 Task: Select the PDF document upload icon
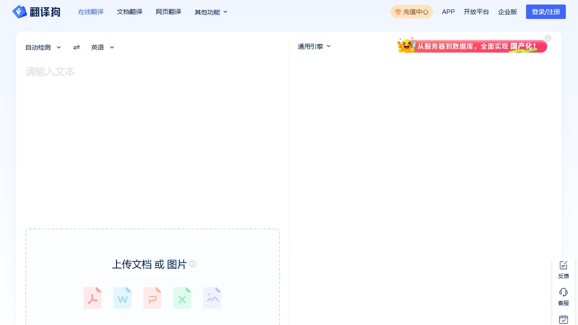pyautogui.click(x=93, y=298)
